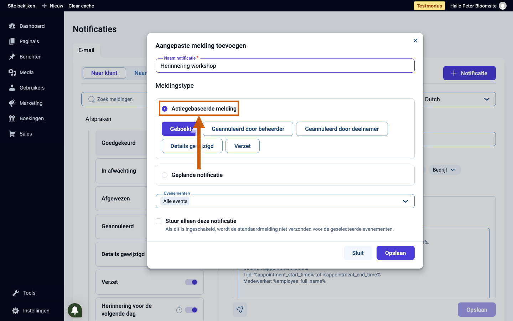The width and height of the screenshot is (513, 321).
Task: Switch to the E-mail tab
Action: [86, 50]
